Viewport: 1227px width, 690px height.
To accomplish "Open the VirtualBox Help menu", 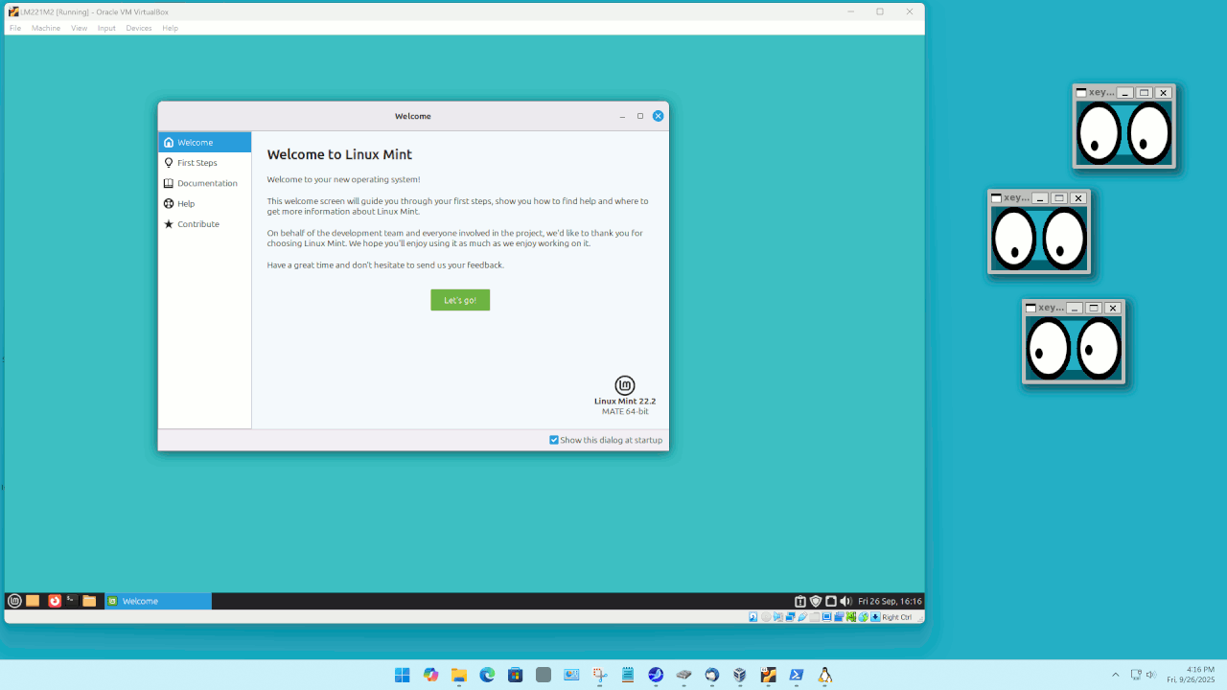I will 170,28.
